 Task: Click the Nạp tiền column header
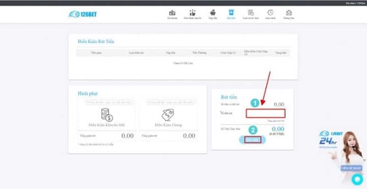click(171, 53)
